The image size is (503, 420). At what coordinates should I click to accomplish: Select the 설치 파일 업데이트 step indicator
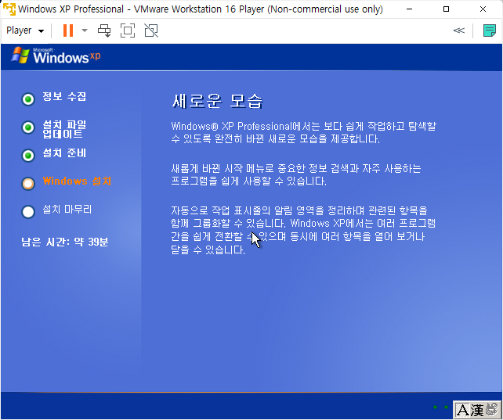coord(28,127)
